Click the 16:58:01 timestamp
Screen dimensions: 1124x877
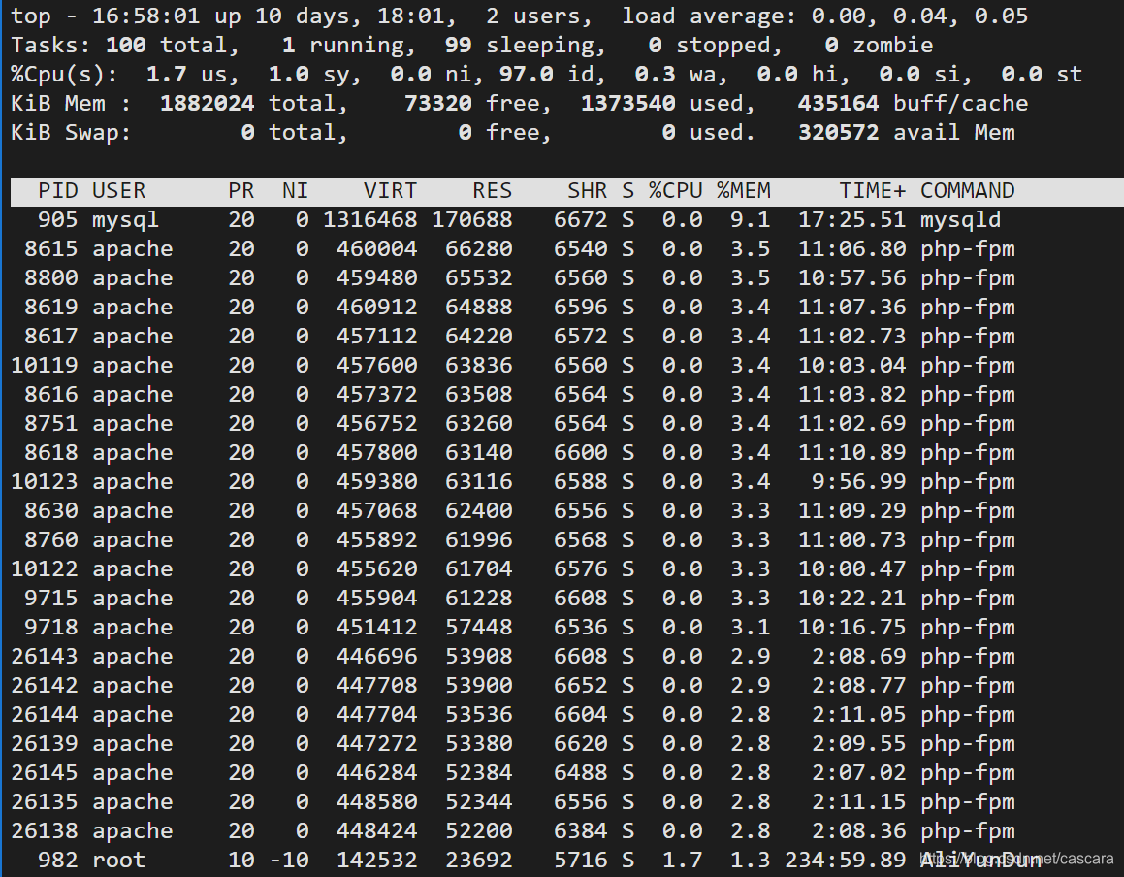[x=146, y=16]
